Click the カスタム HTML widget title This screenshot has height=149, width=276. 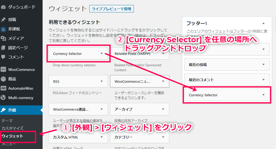click(66, 137)
